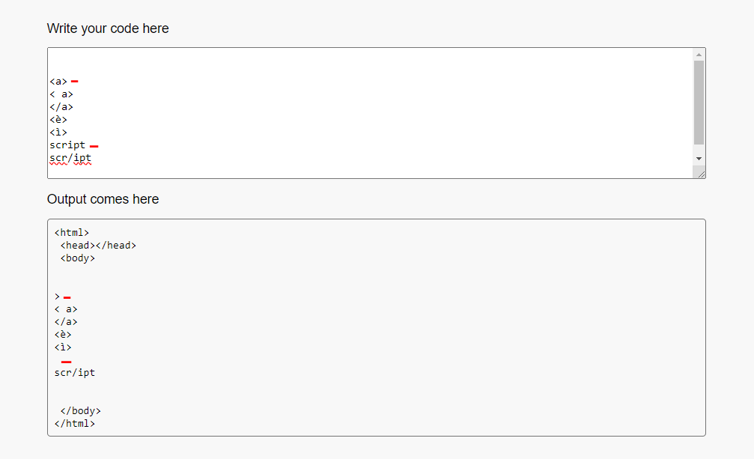Click the code textarea's vertical scrollbar thumb
Viewport: 754px width, 459px height.
(699, 103)
